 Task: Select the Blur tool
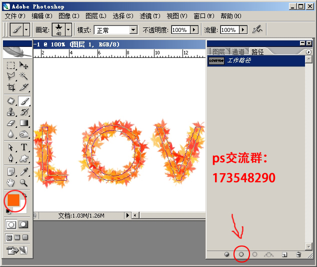click(x=10, y=134)
